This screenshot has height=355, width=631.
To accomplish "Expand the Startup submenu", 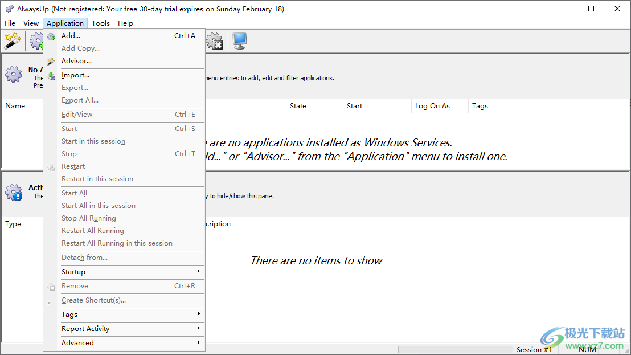I will coord(124,272).
